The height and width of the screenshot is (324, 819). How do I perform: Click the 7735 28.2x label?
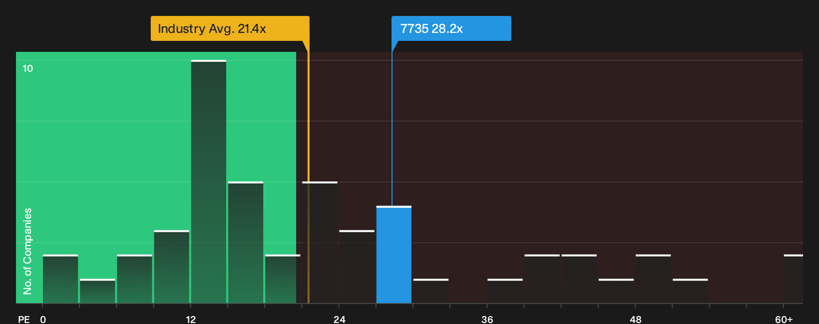point(451,28)
